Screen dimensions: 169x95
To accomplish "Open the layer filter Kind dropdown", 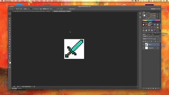I will [145, 36].
